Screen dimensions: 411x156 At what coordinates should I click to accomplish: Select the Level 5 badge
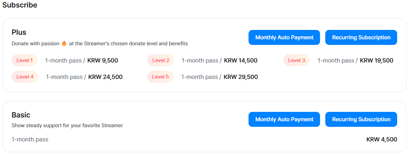(161, 77)
